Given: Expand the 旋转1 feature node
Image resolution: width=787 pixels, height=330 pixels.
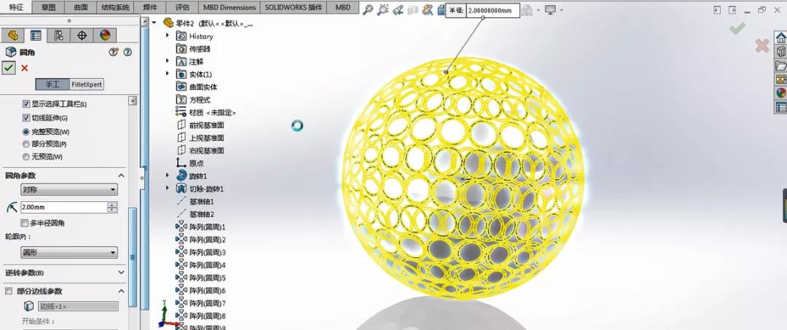Looking at the screenshot, I should pos(168,176).
